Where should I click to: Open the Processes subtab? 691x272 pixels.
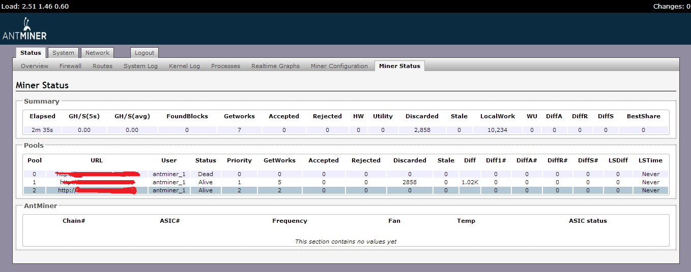pyautogui.click(x=225, y=66)
